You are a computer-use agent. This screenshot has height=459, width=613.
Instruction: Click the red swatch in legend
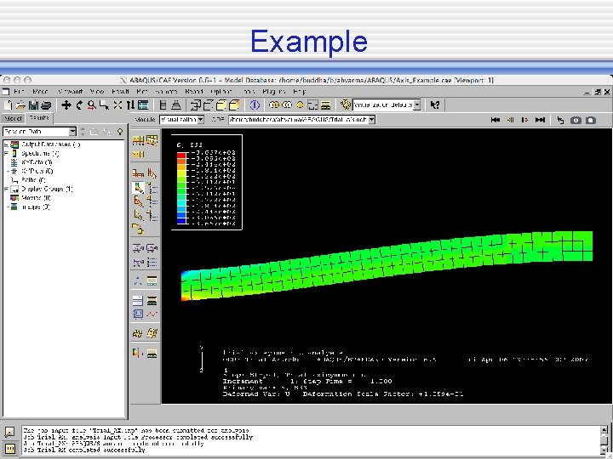(181, 156)
